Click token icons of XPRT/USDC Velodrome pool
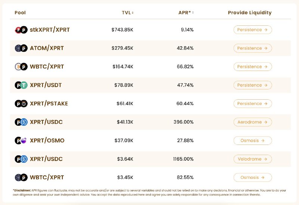 [x=21, y=159]
